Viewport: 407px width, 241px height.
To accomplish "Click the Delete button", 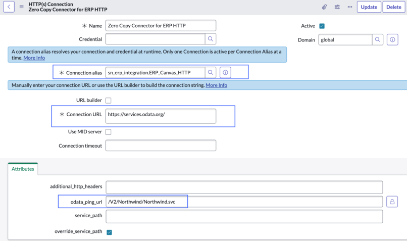I will 394,7.
